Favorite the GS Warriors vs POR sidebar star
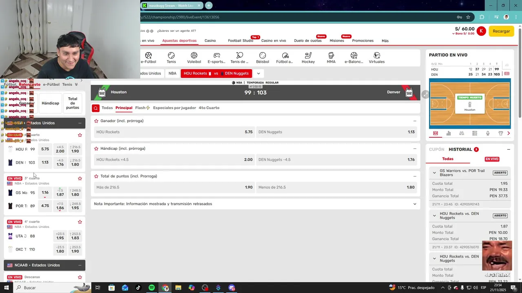522x293 pixels. point(80,178)
